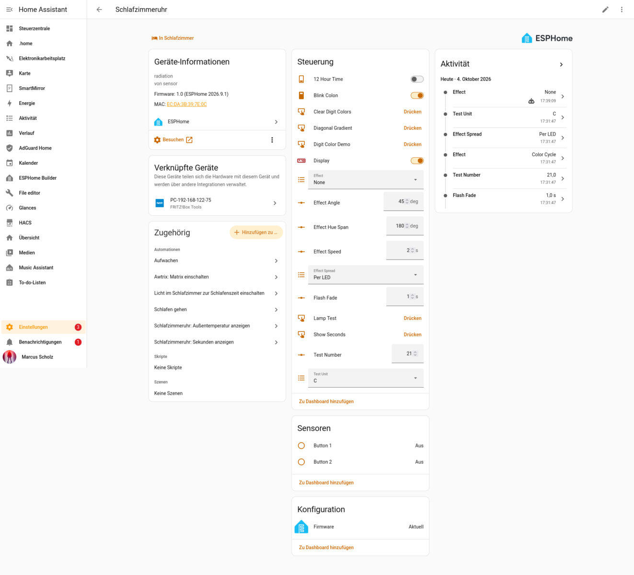The image size is (634, 575).
Task: Click the pencil edit icon for Schlafzimmeruhr
Action: [x=605, y=10]
